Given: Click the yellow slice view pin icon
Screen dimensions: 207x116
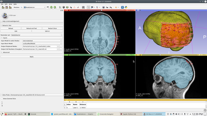Looking at the screenshot, I should [136, 55].
